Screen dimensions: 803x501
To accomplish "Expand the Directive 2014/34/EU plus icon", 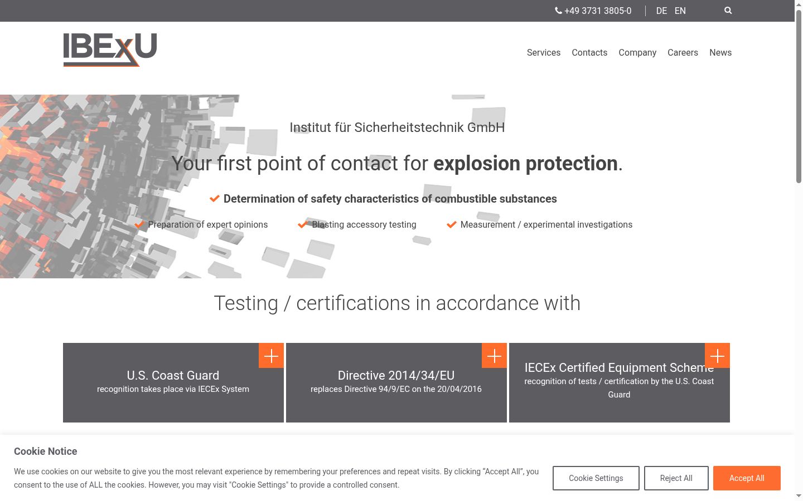I will [x=494, y=356].
